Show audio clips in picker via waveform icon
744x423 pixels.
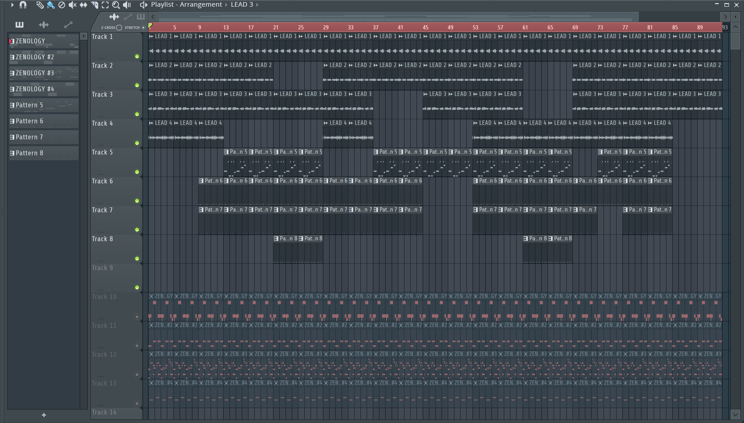pyautogui.click(x=44, y=25)
